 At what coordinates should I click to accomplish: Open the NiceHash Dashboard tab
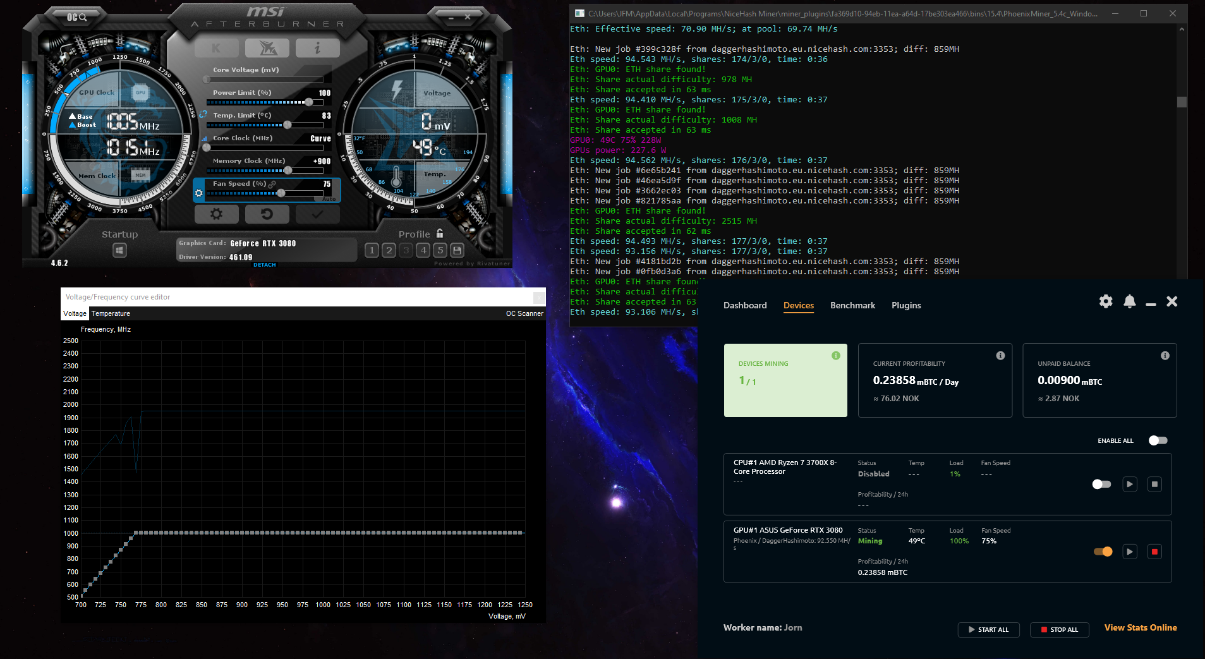(745, 305)
